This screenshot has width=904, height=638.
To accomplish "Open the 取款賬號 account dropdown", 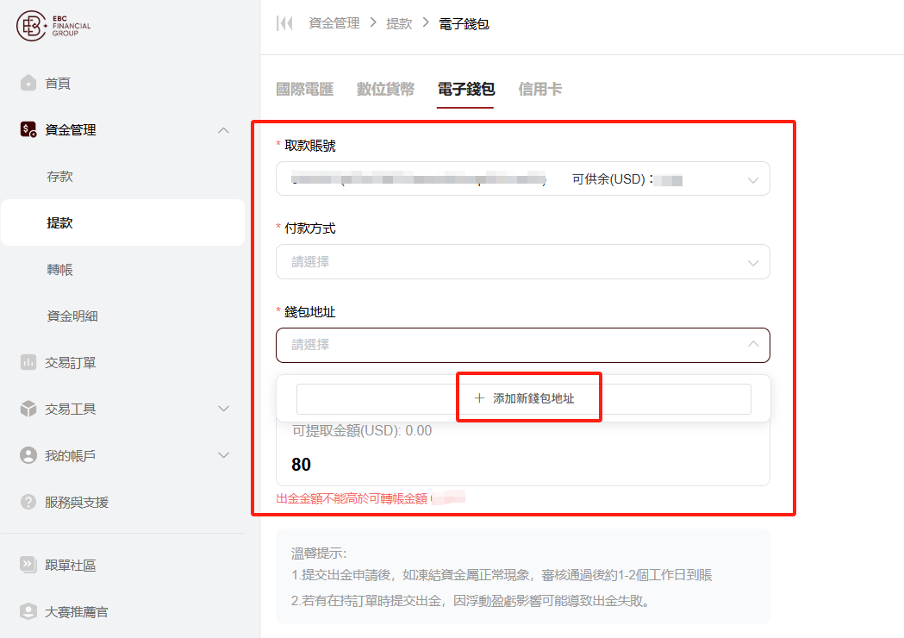I will click(x=522, y=179).
